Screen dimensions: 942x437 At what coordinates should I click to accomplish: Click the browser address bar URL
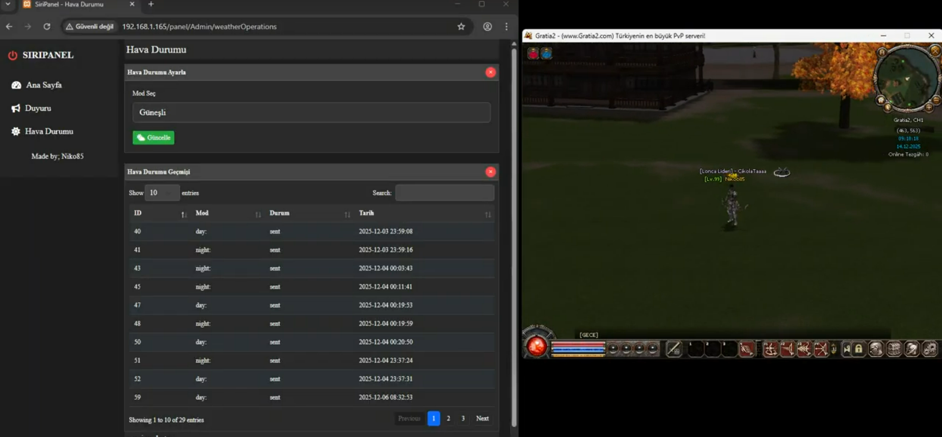coord(199,26)
